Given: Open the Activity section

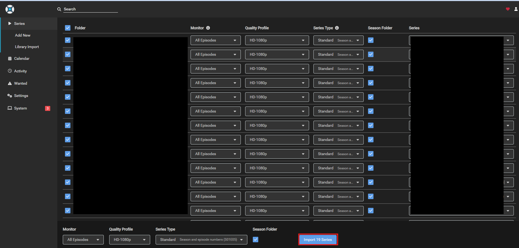Looking at the screenshot, I should pos(20,71).
